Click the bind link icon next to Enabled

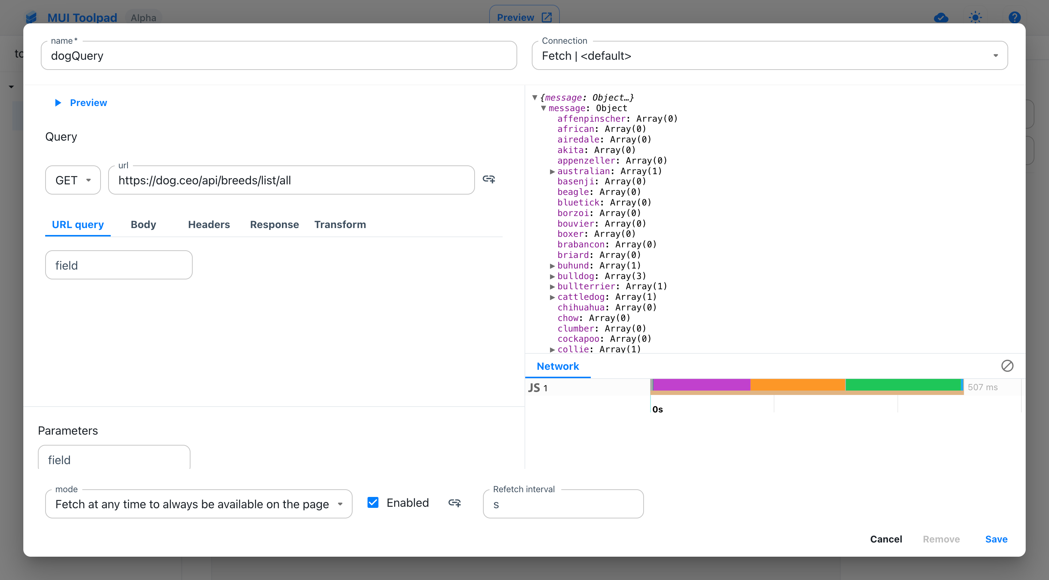point(455,503)
